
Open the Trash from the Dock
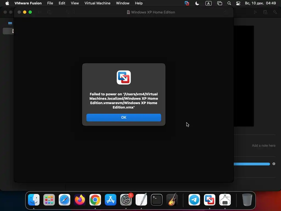[247, 200]
